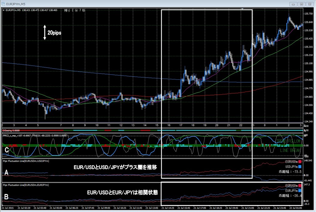Restore down the EURJPYm,M5 chart window
This screenshot has height=212, width=316.
pos(302,4)
